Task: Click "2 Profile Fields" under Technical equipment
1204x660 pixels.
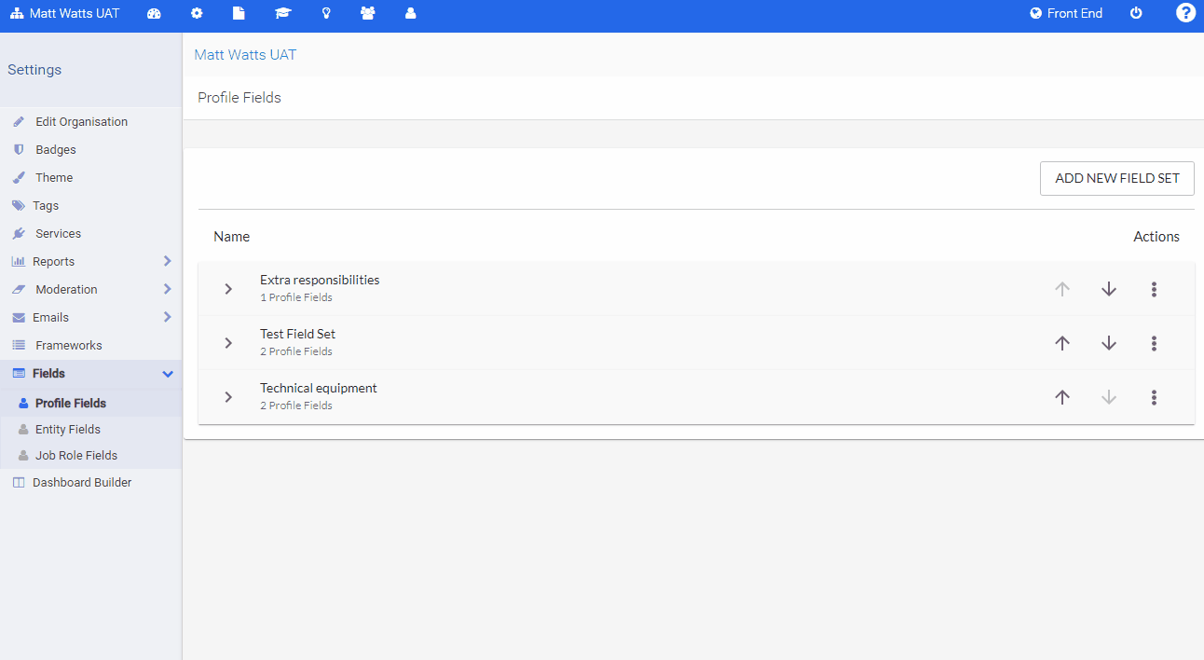Action: [x=296, y=406]
